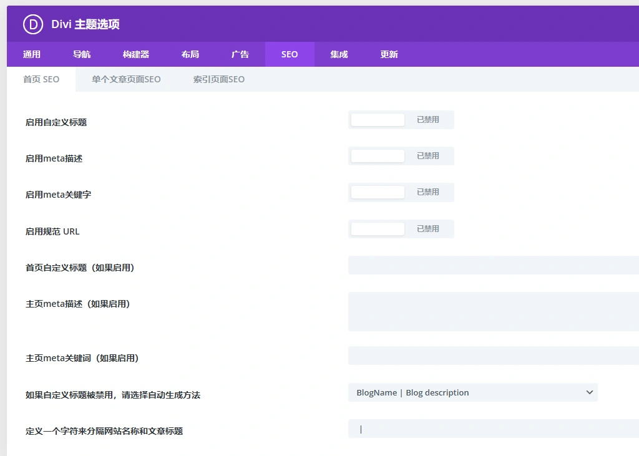Viewport: 639px width, 456px height.
Task: Enable the 启用meta描述 toggle
Action: point(377,155)
